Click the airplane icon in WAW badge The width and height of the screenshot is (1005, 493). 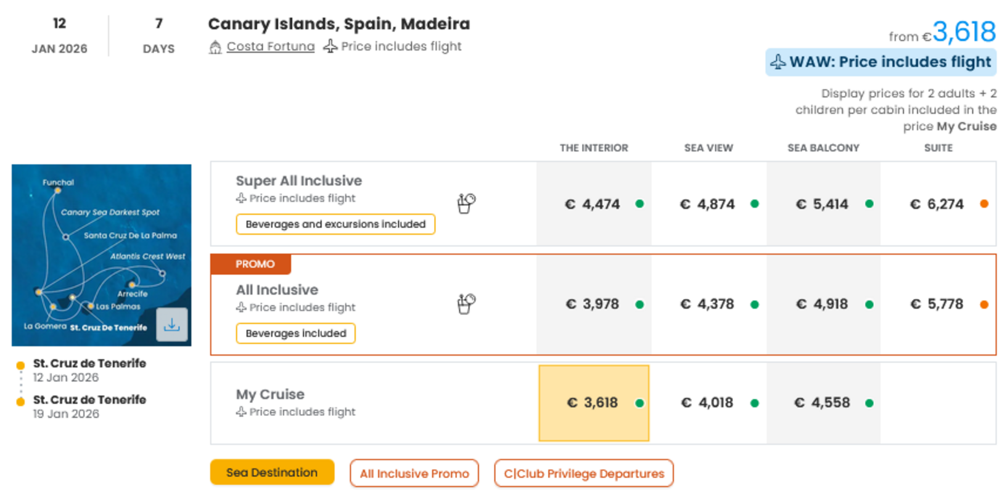pos(778,62)
